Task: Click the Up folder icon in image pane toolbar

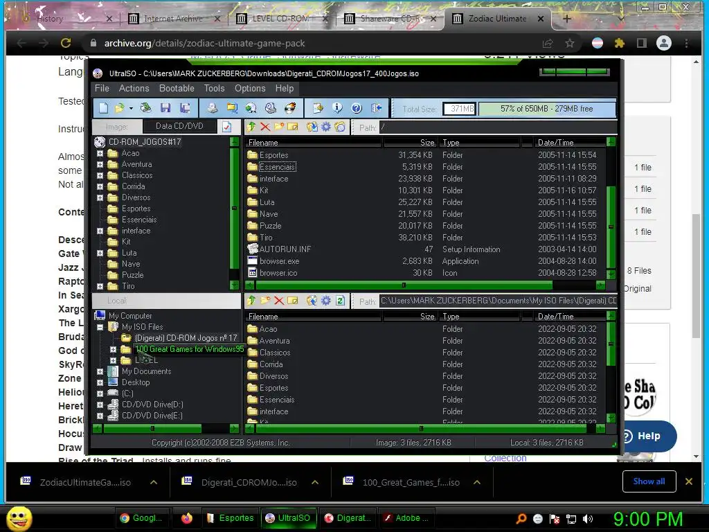Action: [x=251, y=127]
